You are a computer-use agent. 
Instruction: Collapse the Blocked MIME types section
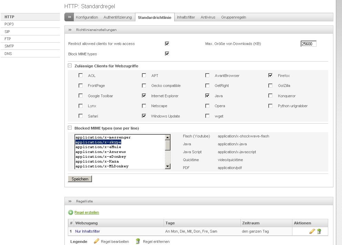[70, 128]
